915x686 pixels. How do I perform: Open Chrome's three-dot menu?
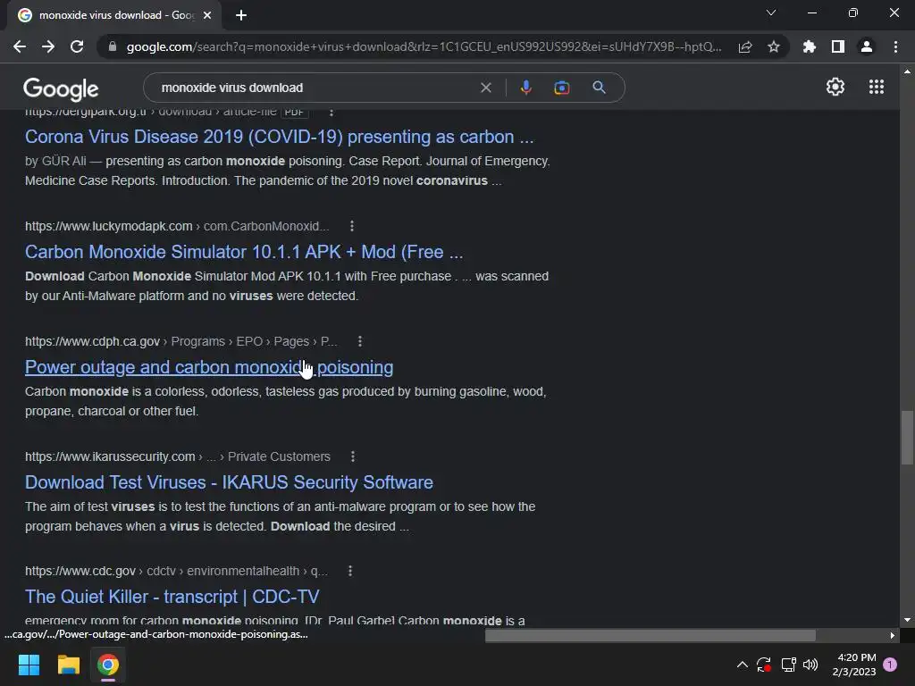tap(895, 46)
